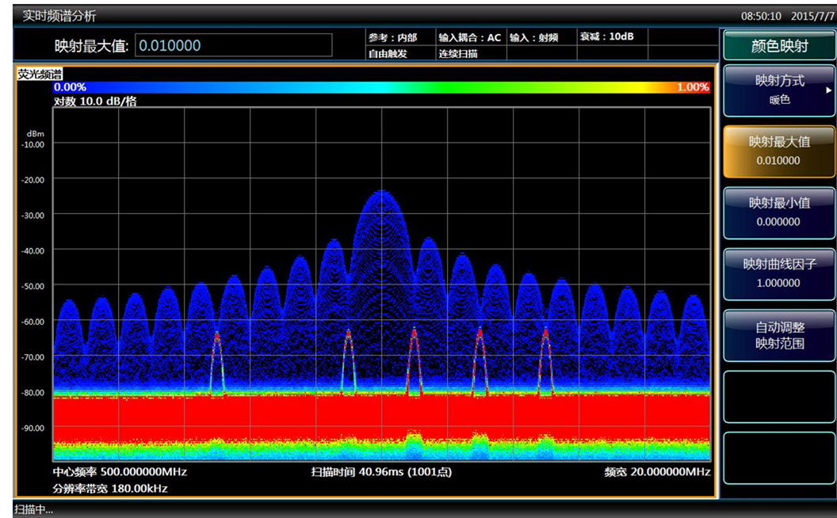The image size is (837, 518).
Task: Click the 中心频率 500.000000MHz readout
Action: (120, 471)
